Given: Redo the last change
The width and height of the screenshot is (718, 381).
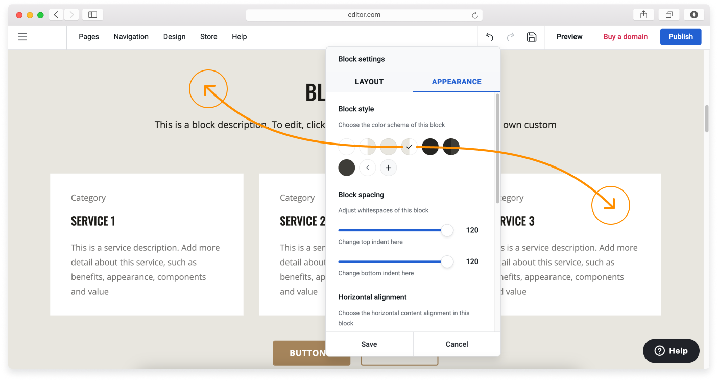Looking at the screenshot, I should [x=510, y=37].
